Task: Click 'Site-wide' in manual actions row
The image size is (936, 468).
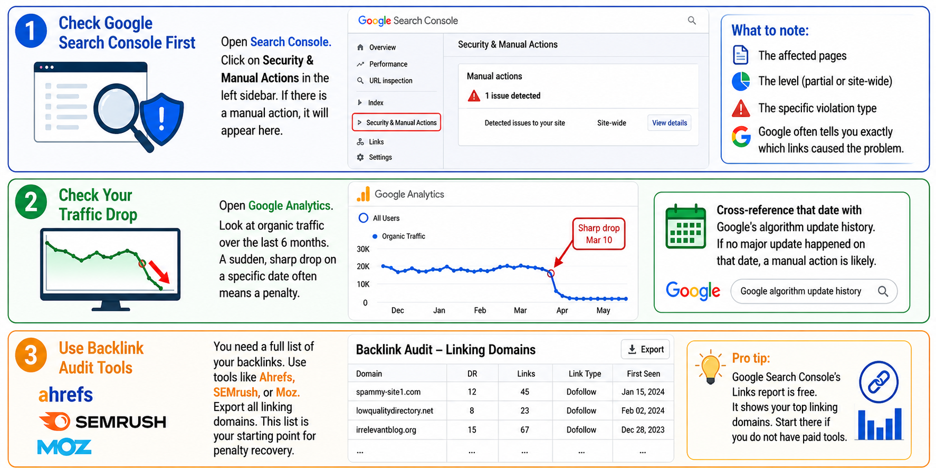Action: pos(612,123)
